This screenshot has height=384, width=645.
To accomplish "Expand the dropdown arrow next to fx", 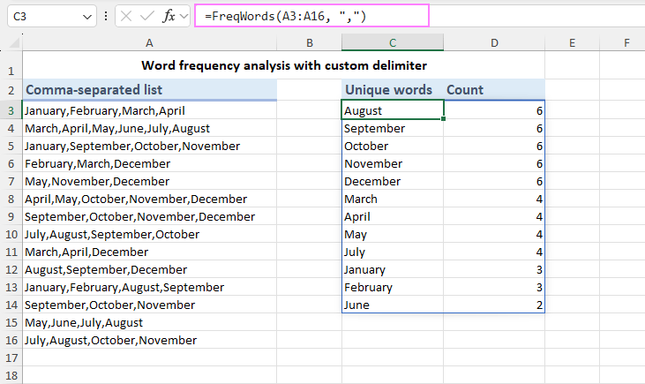I will click(x=184, y=17).
